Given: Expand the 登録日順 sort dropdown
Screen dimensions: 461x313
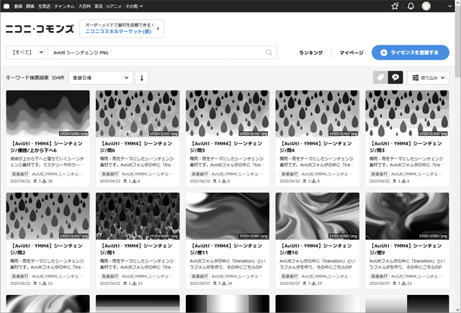Looking at the screenshot, I should (x=101, y=77).
